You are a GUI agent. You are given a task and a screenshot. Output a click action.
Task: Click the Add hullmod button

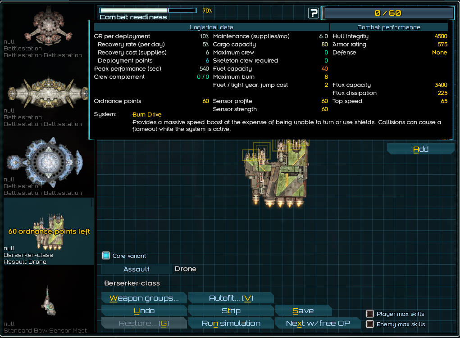[x=420, y=149]
